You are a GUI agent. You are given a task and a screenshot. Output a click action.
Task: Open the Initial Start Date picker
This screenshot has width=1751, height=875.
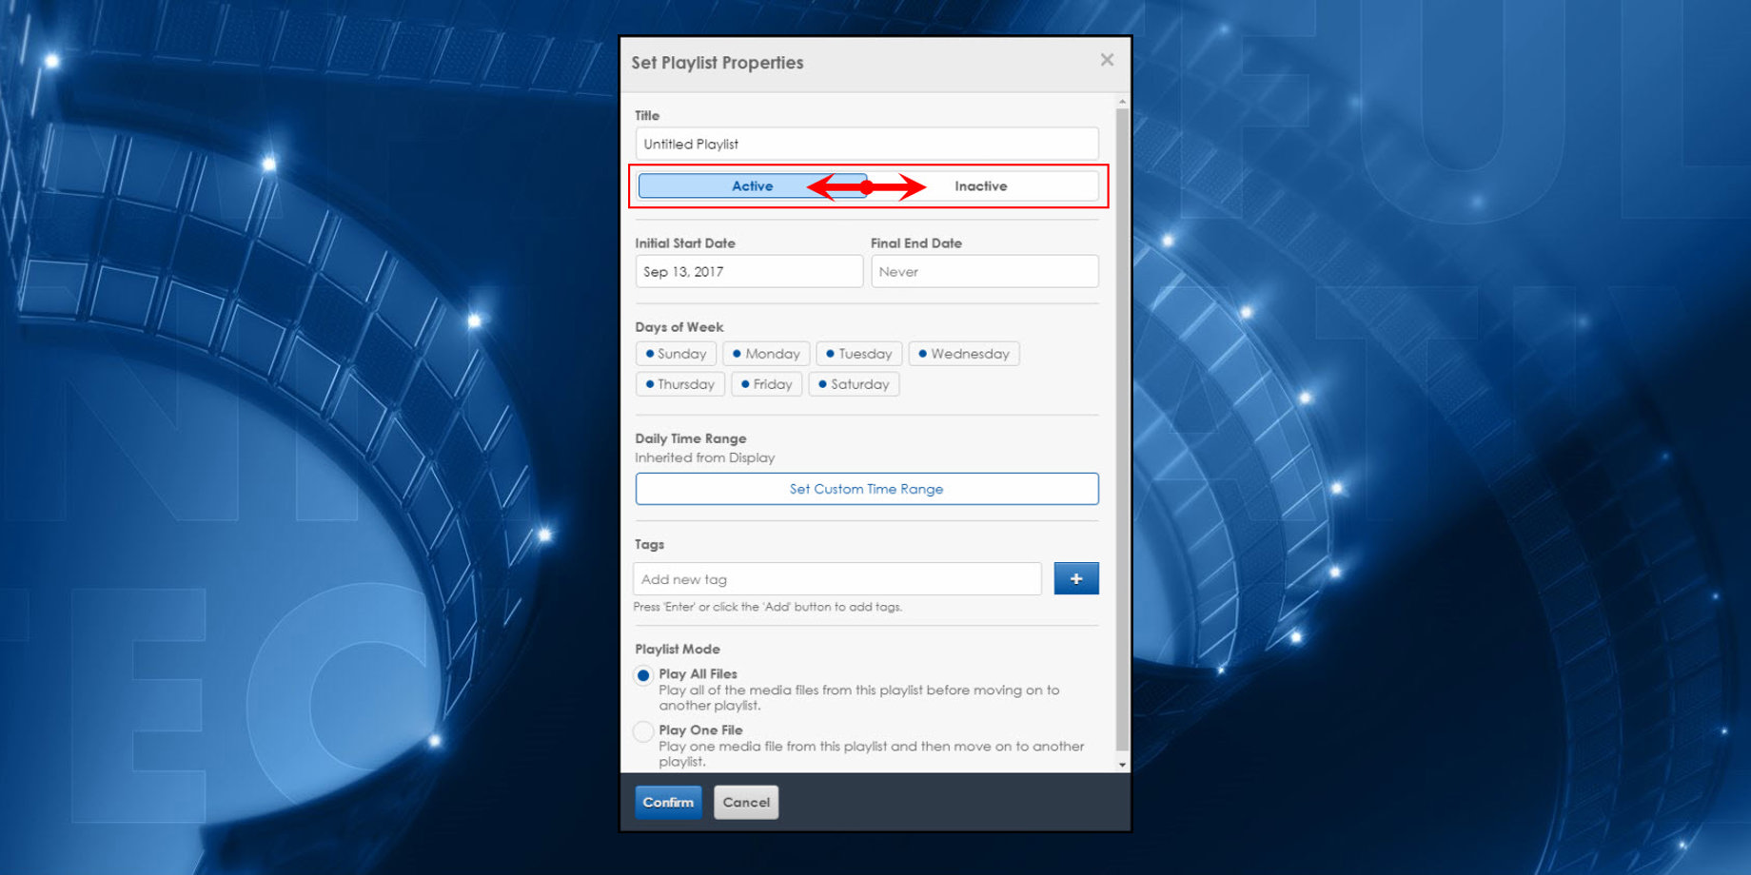[x=748, y=272]
